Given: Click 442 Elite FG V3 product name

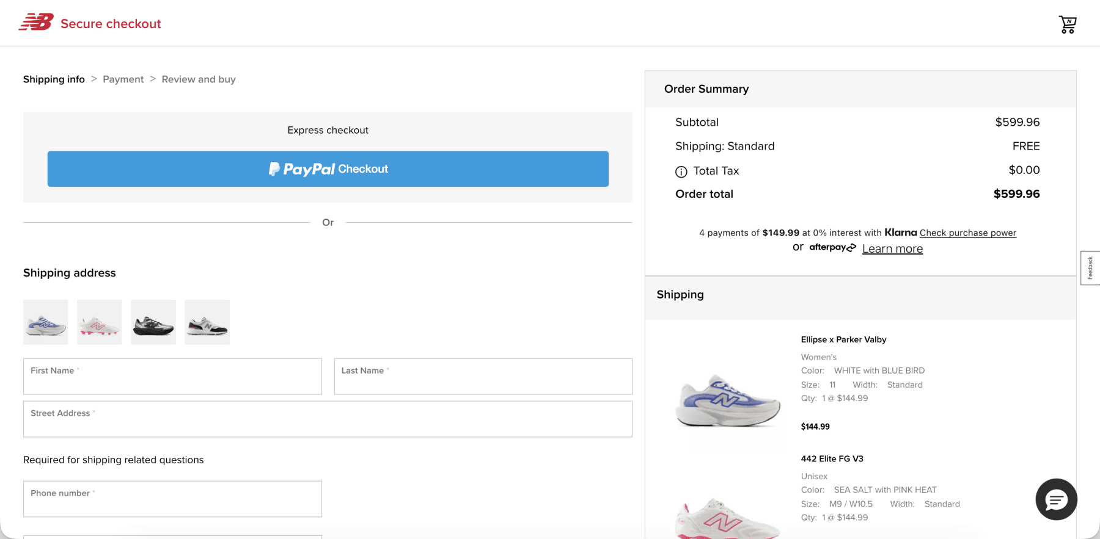Looking at the screenshot, I should click(832, 458).
